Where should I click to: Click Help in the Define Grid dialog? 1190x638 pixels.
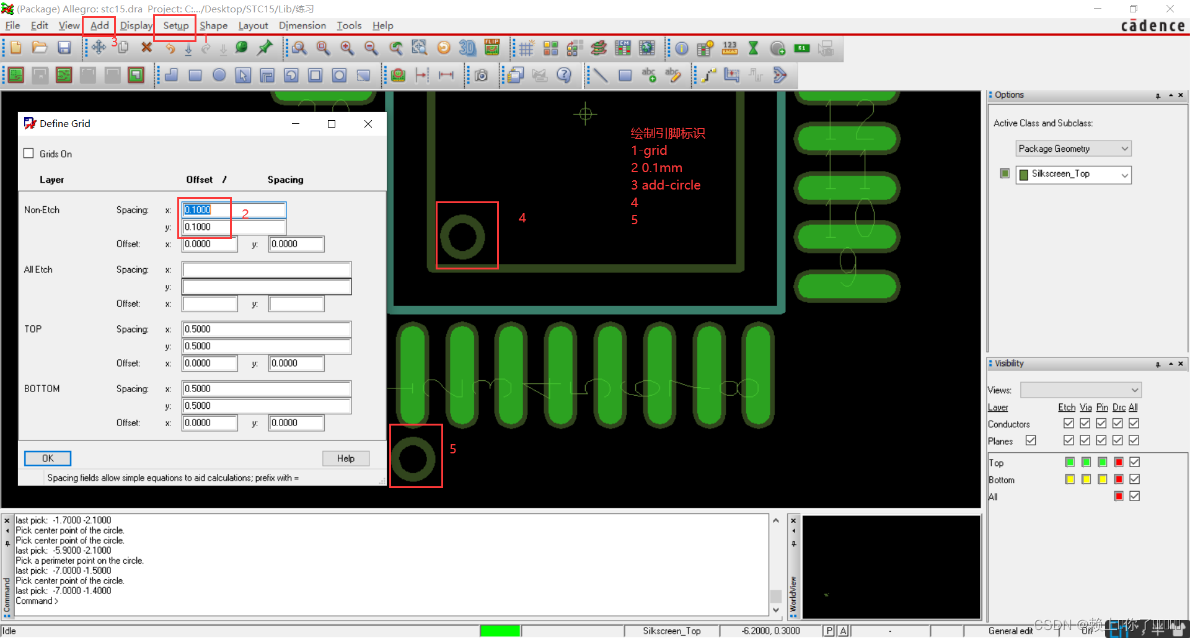pos(345,458)
